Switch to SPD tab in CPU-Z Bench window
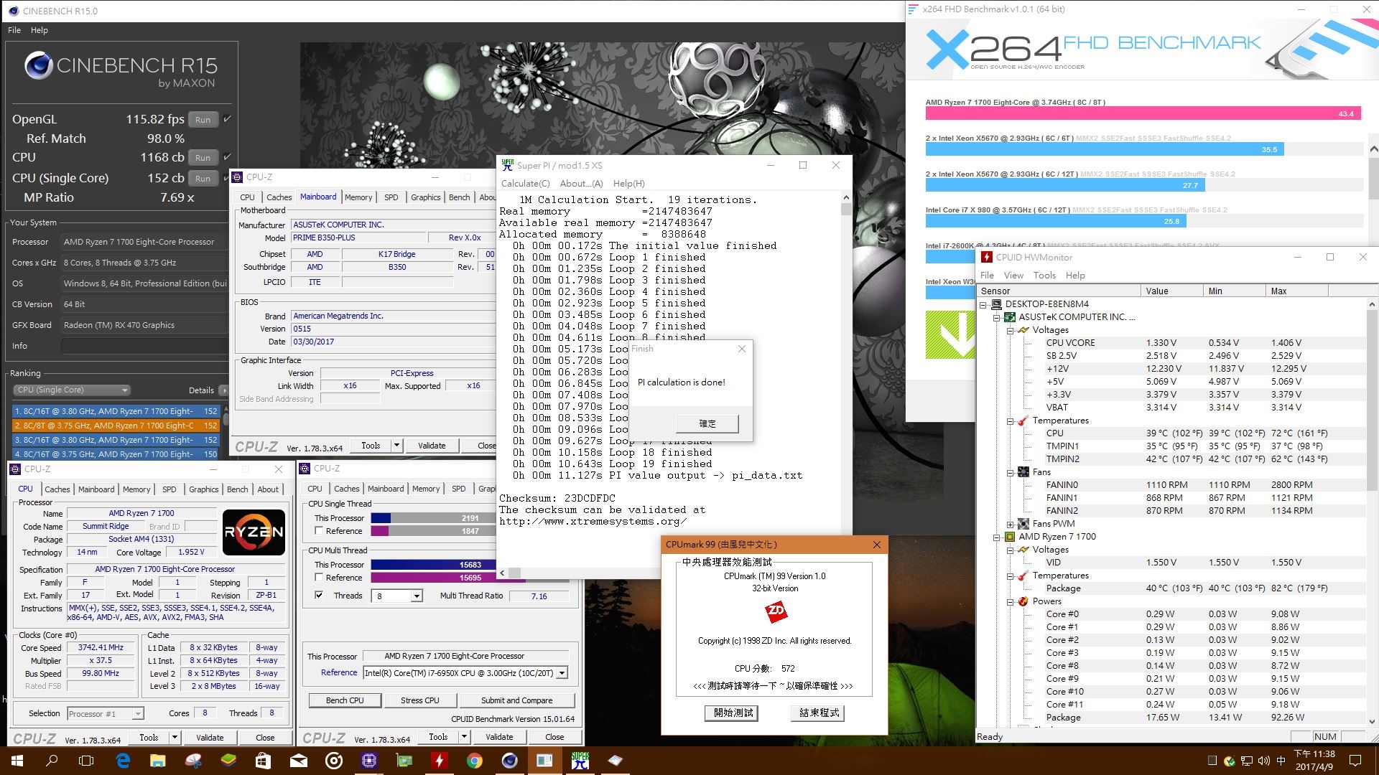This screenshot has width=1379, height=775. [459, 489]
